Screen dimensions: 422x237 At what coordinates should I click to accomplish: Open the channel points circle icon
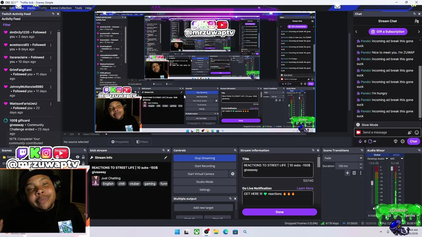coord(370,141)
